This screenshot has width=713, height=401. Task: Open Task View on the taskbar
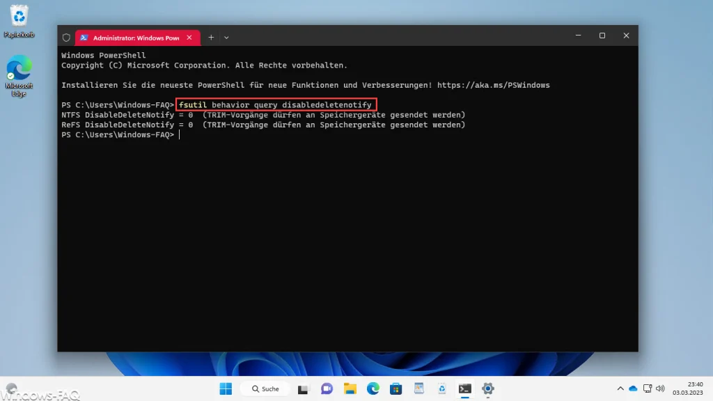(x=303, y=388)
